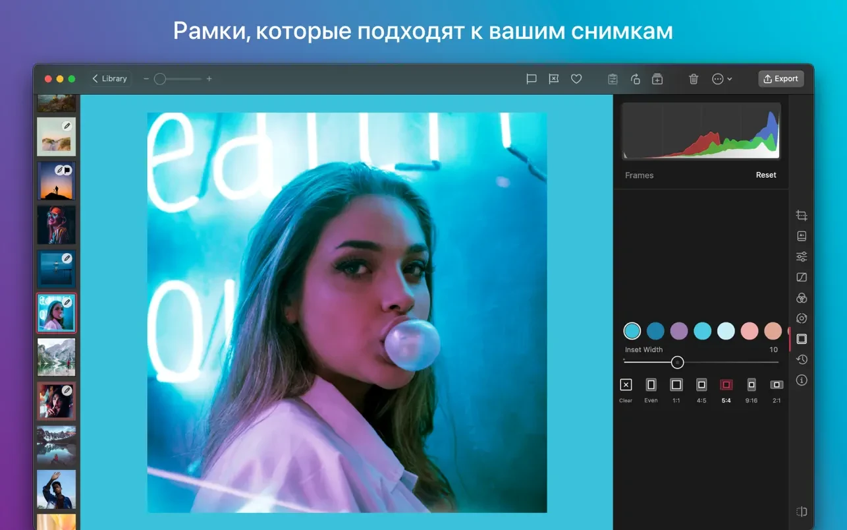
Task: Clear the frame with the Clear preset
Action: (x=626, y=390)
